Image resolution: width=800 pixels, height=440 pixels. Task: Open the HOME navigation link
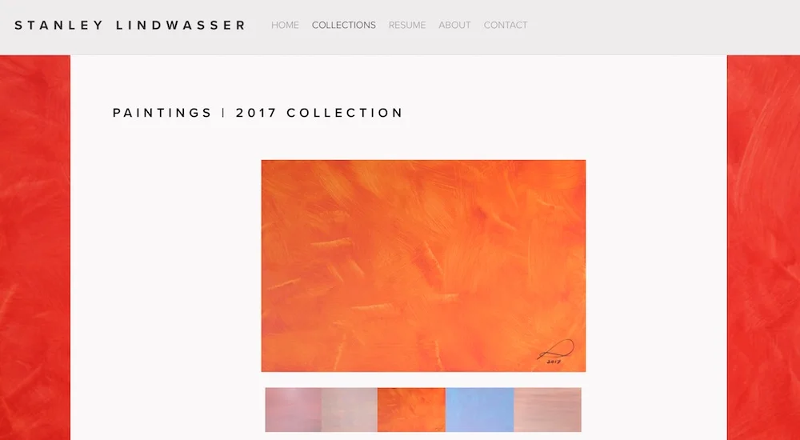(285, 25)
